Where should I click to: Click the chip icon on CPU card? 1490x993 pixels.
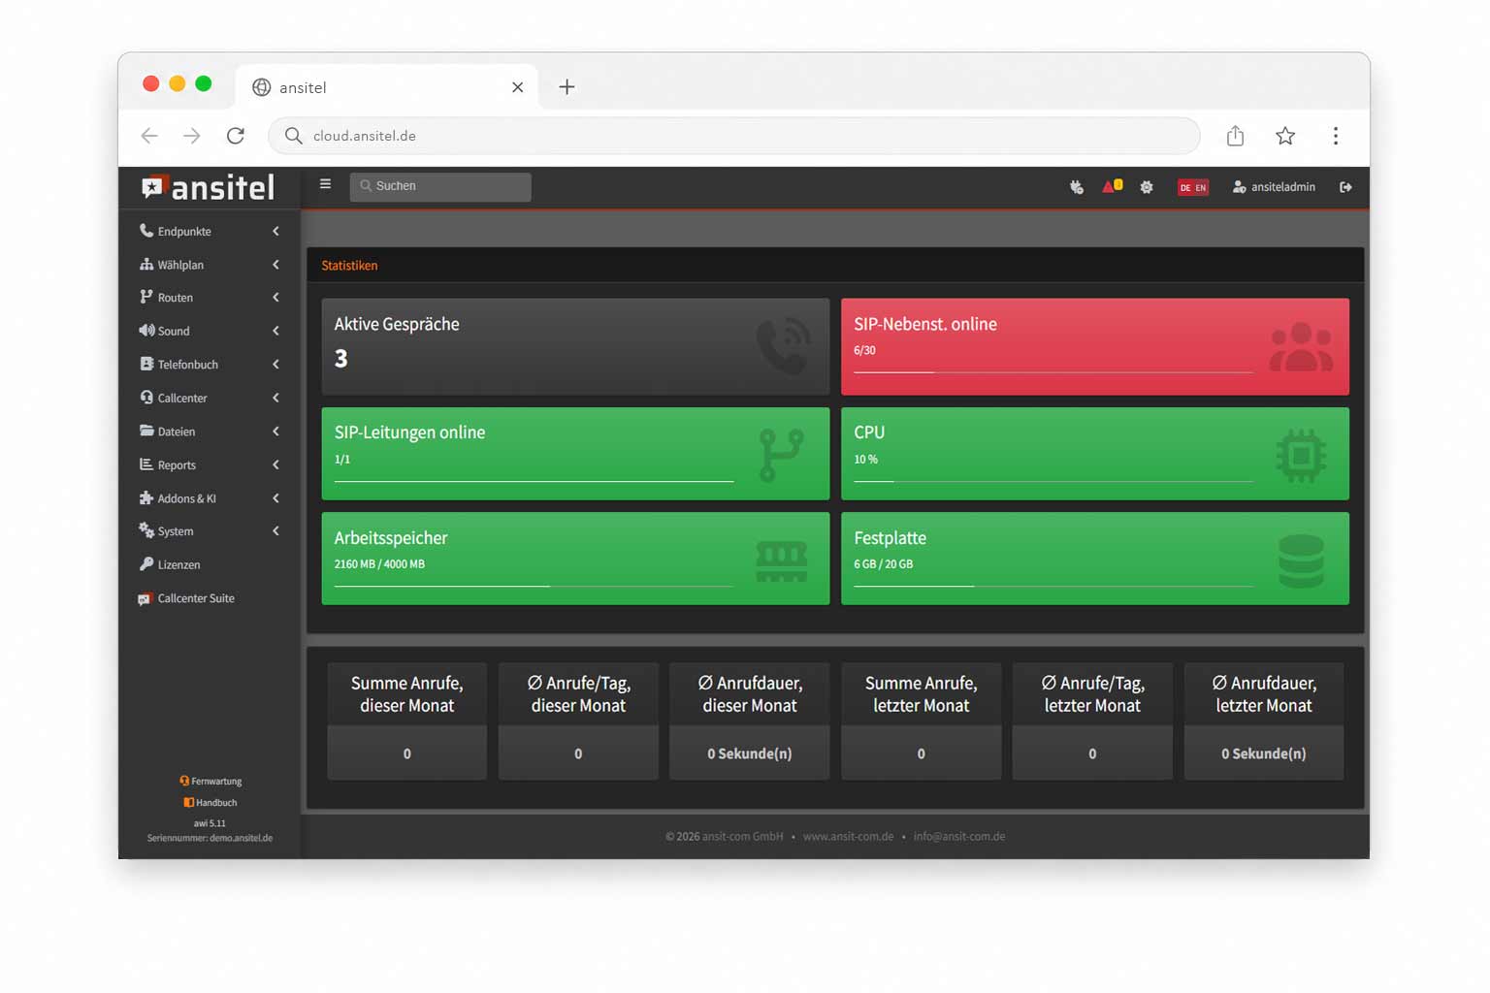pyautogui.click(x=1301, y=455)
